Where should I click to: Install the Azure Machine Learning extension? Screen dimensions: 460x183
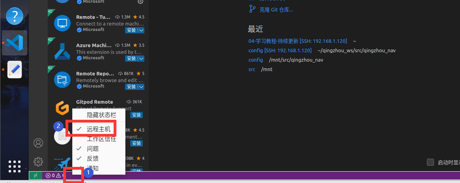point(131,59)
